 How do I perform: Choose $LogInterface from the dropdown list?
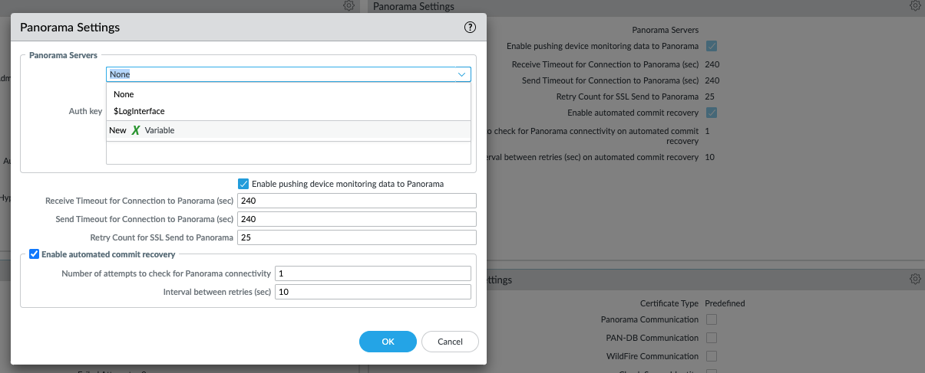139,111
